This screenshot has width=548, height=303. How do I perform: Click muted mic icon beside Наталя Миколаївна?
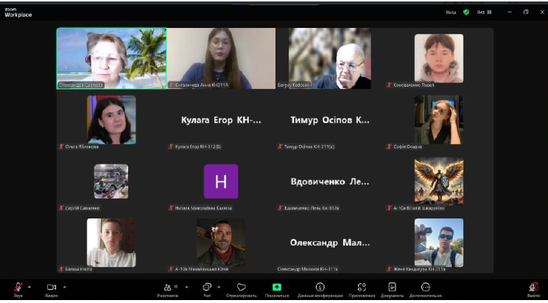171,208
